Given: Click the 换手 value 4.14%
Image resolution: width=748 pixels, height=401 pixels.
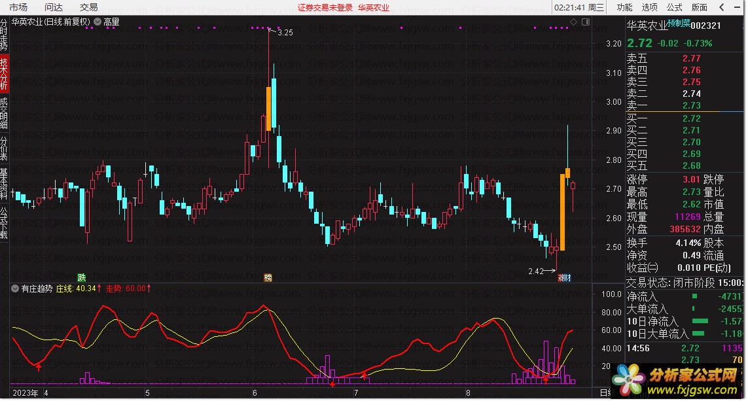Looking at the screenshot, I should pyautogui.click(x=688, y=243).
